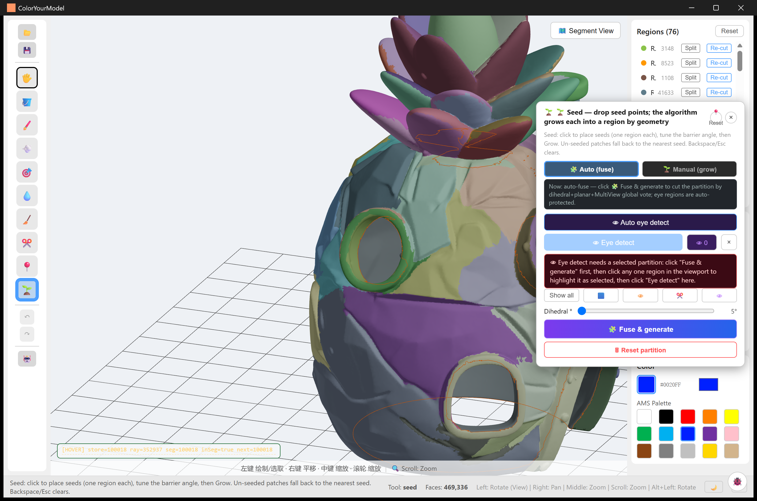Split region 3148
The height and width of the screenshot is (501, 757).
pos(690,48)
